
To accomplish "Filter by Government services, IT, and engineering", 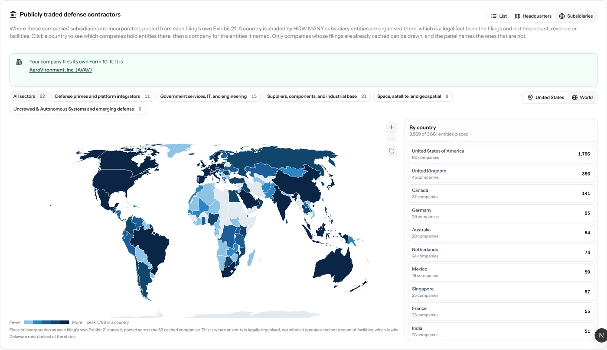I will [x=208, y=96].
